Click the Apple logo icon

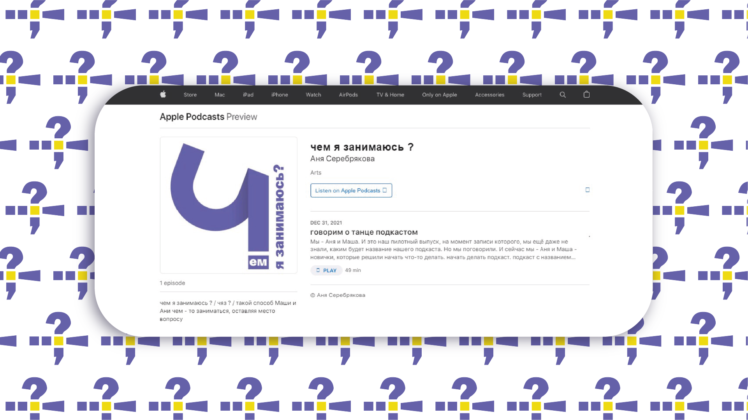163,94
